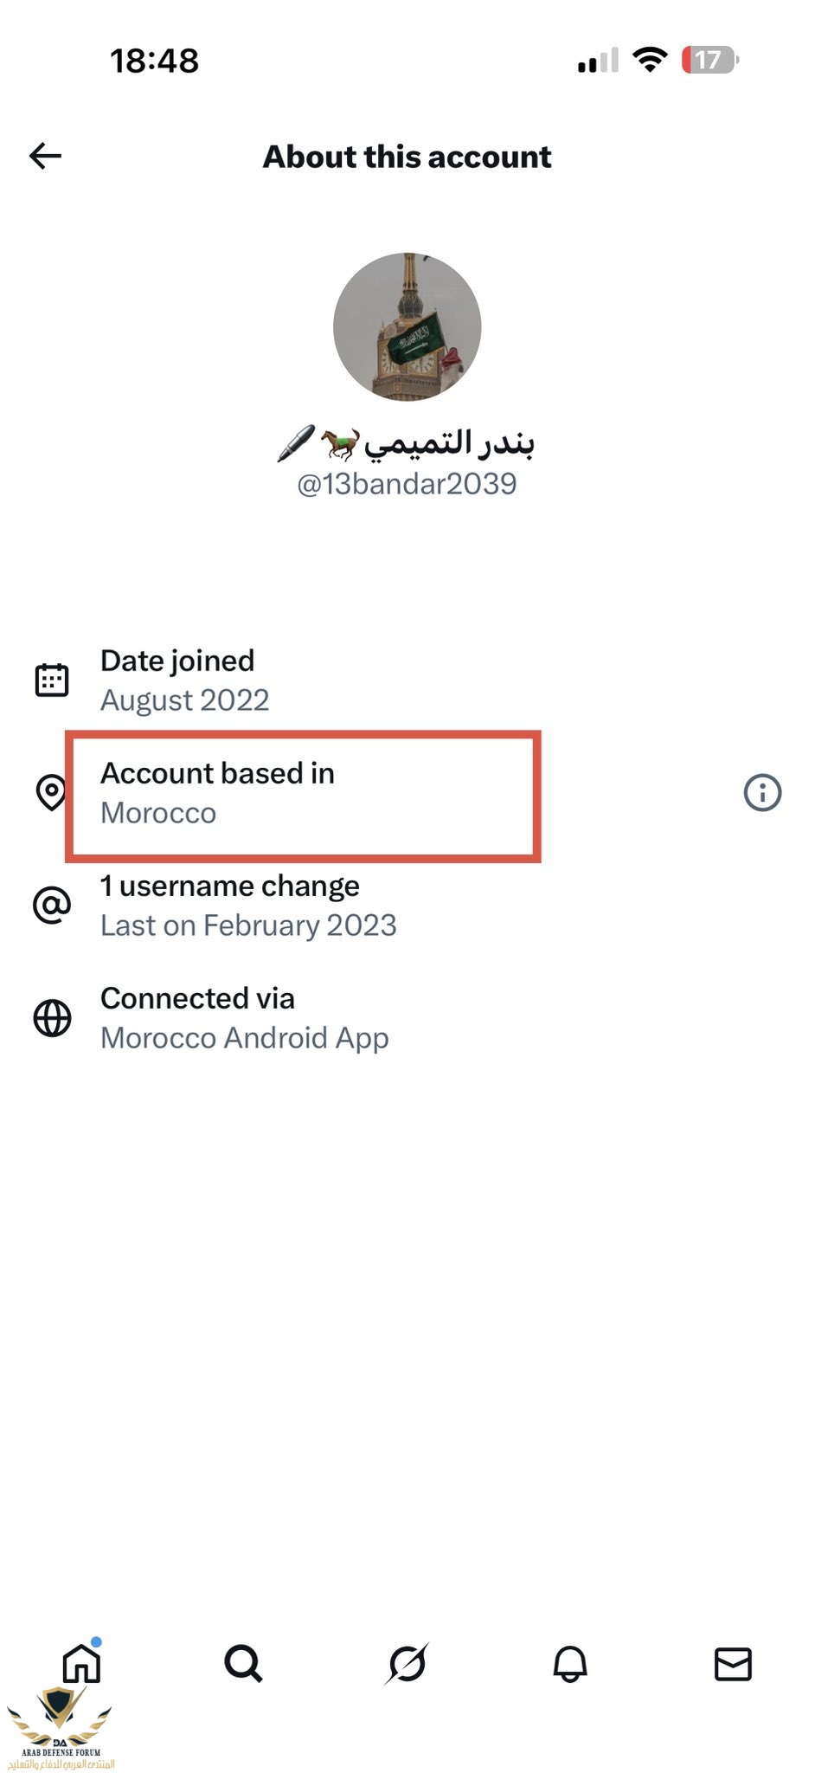
Task: Open the Notifications bell tab
Action: point(570,1663)
